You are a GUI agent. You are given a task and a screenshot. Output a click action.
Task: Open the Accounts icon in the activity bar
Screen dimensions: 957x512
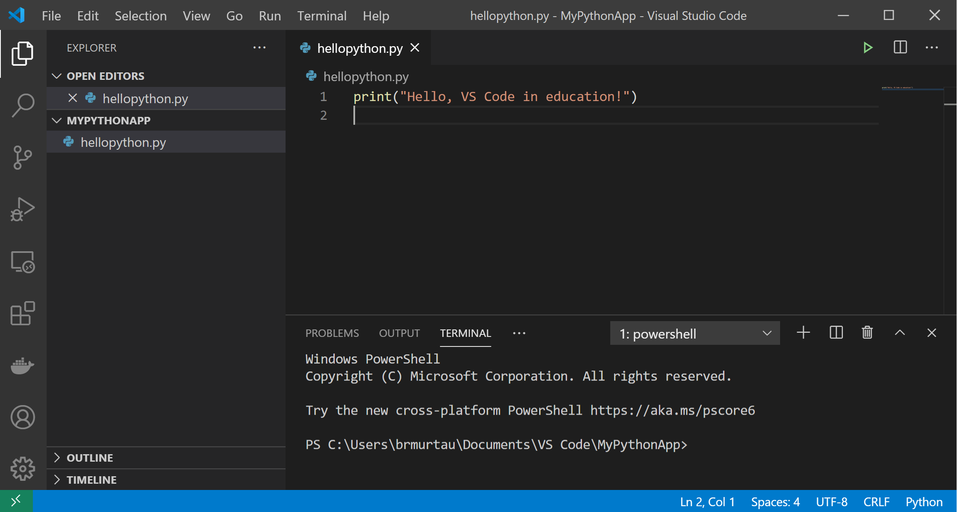(23, 418)
